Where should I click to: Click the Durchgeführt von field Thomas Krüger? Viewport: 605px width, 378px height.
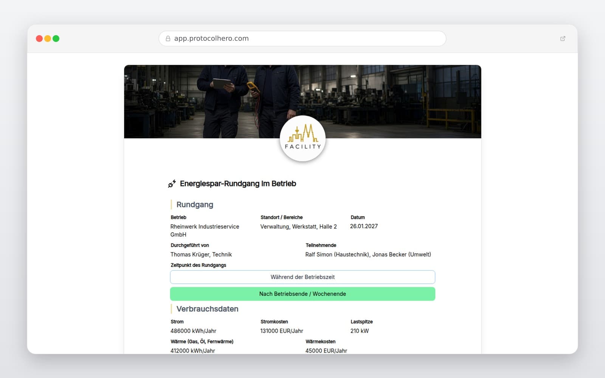click(x=201, y=254)
